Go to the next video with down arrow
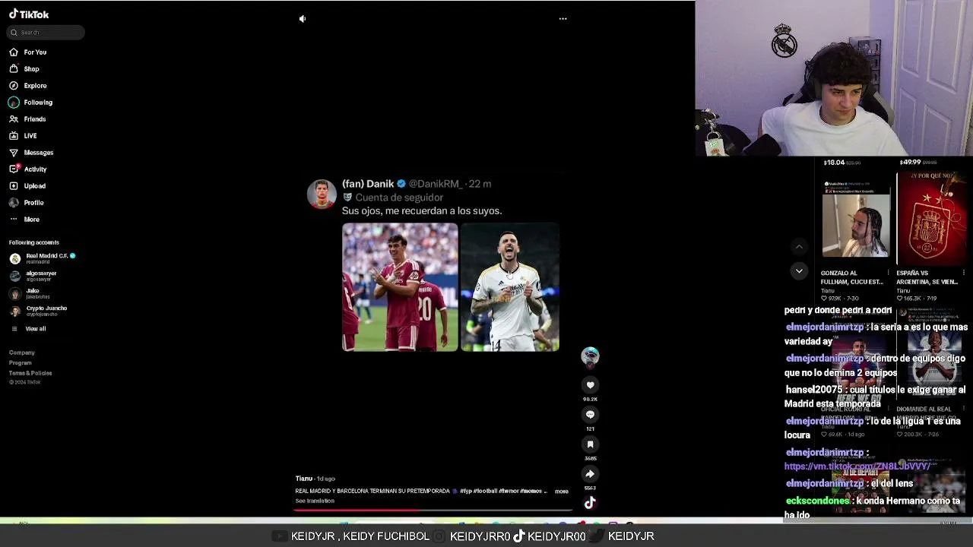Screen dimensions: 973x547 799,271
